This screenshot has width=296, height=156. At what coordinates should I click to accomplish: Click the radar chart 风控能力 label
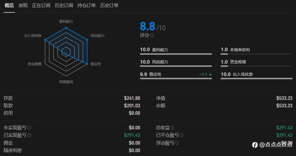click(97, 36)
